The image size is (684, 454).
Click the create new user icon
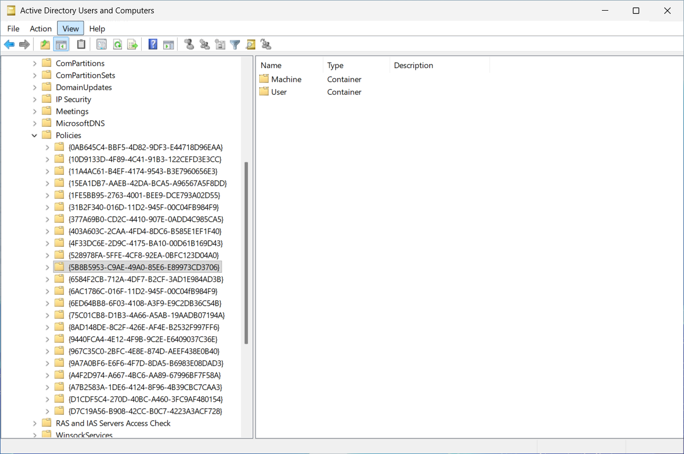(189, 45)
